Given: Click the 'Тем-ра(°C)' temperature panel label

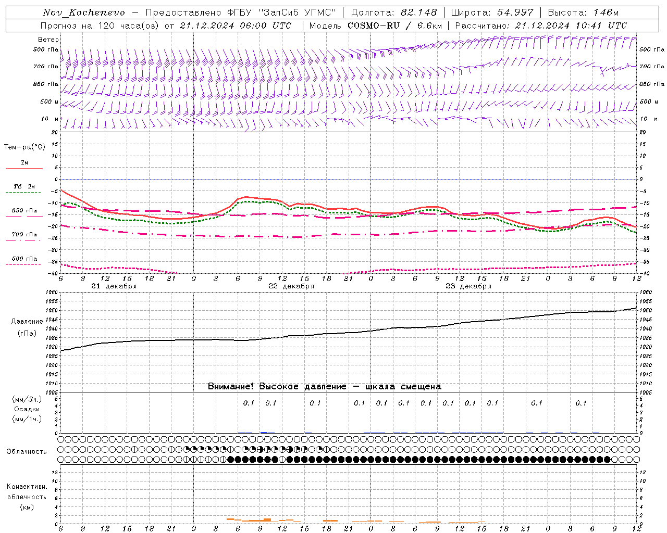Looking at the screenshot, I should point(24,147).
